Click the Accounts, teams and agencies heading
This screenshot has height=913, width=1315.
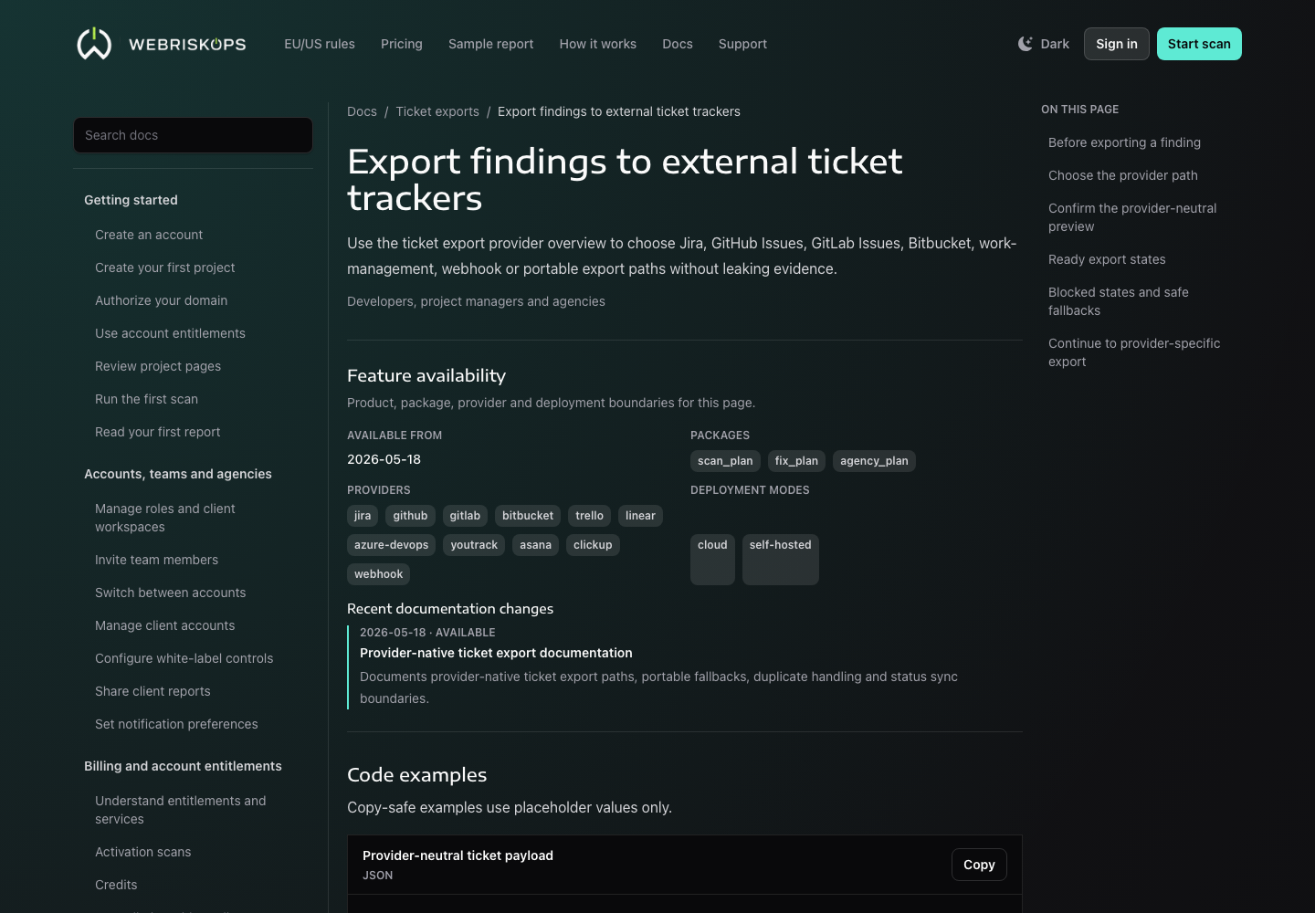[x=178, y=474]
